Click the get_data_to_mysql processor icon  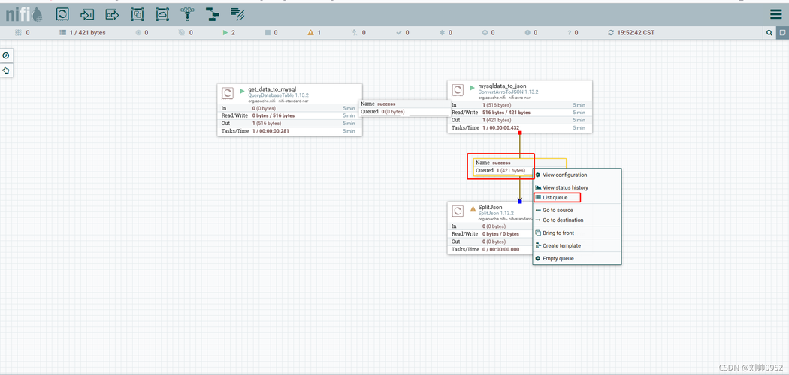click(228, 93)
